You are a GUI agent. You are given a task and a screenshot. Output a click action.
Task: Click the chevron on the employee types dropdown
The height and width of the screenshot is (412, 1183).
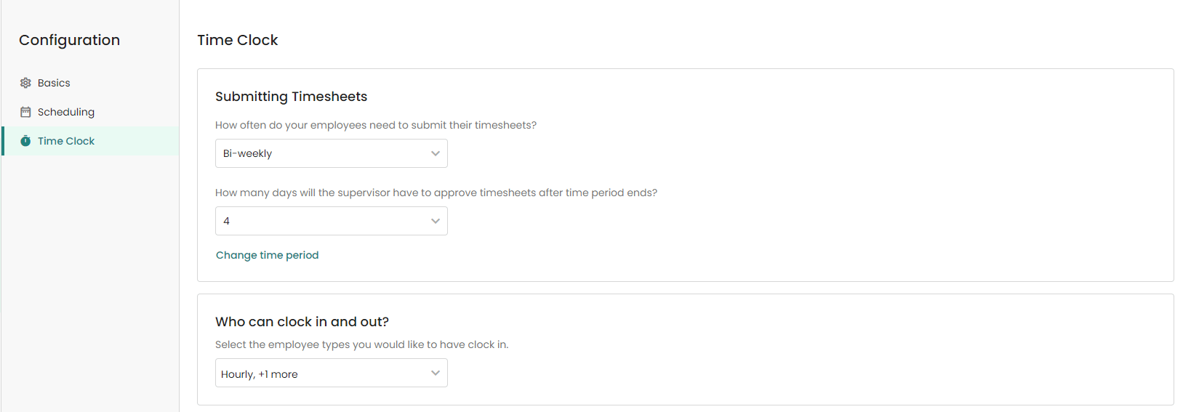(436, 373)
